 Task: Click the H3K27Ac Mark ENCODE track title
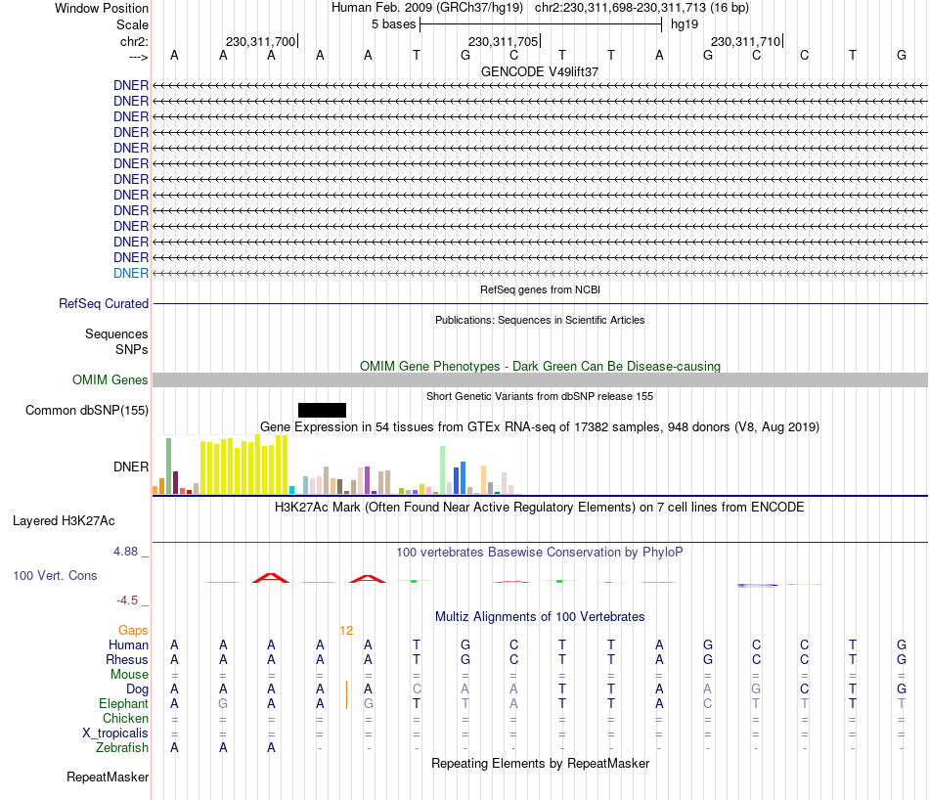coord(539,508)
